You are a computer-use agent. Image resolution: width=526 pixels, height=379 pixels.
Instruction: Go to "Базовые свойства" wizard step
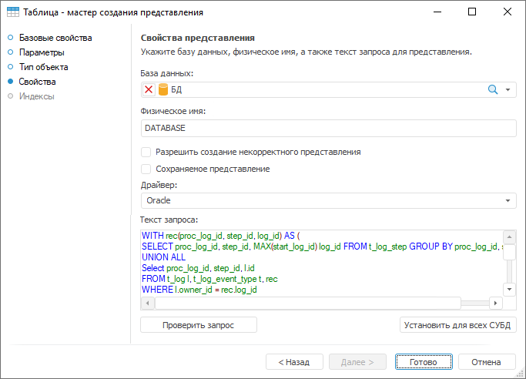[x=55, y=38]
